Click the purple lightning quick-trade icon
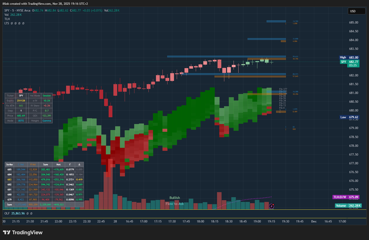The width and height of the screenshot is (369, 240). (x=271, y=206)
